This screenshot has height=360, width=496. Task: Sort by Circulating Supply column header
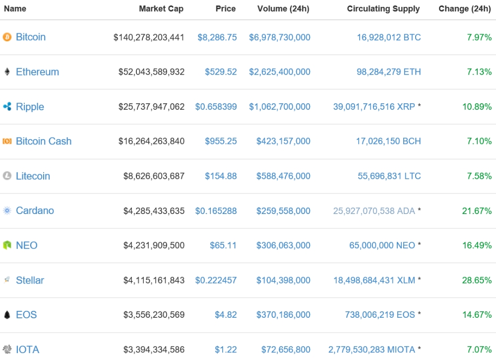coord(383,9)
